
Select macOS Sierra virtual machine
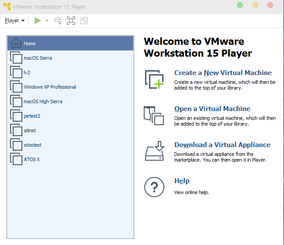click(x=70, y=58)
